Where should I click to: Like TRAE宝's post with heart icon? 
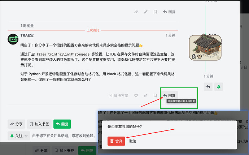136,95
